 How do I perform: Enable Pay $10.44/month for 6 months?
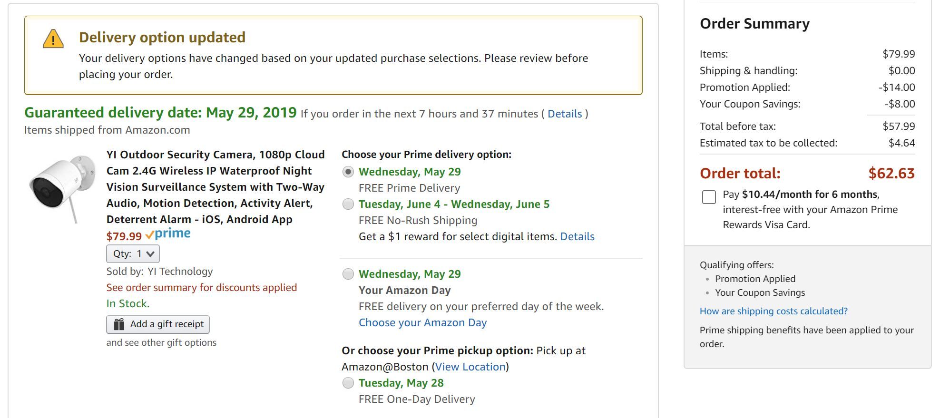708,197
